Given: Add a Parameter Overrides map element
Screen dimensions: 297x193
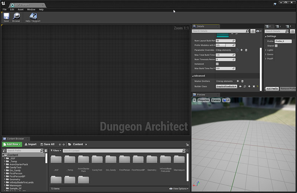Looking at the screenshot, I should pos(242,50).
